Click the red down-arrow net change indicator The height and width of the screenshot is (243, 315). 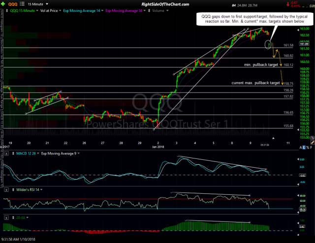point(287,3)
